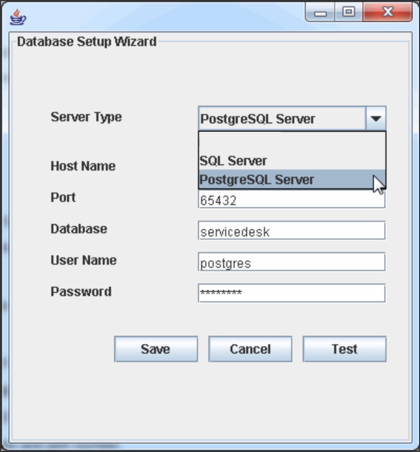The width and height of the screenshot is (420, 452).
Task: Minimize the setup wizard window
Action: pyautogui.click(x=320, y=12)
